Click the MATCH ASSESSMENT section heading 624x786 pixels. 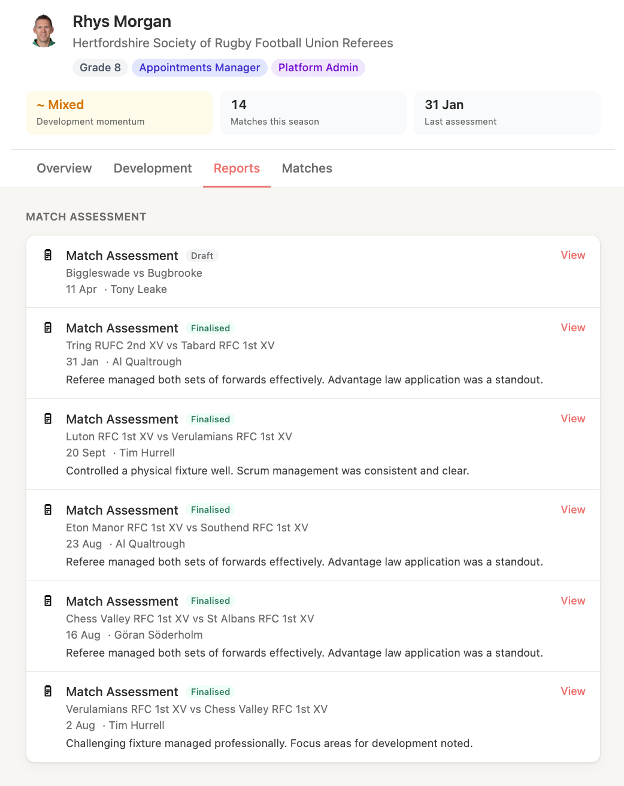86,217
